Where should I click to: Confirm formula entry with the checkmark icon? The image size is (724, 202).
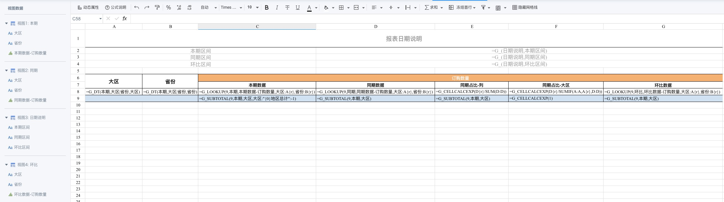tap(117, 19)
